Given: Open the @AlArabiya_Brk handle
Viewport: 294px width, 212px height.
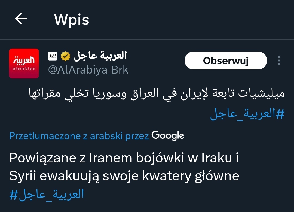Looking at the screenshot, I should click(x=88, y=70).
